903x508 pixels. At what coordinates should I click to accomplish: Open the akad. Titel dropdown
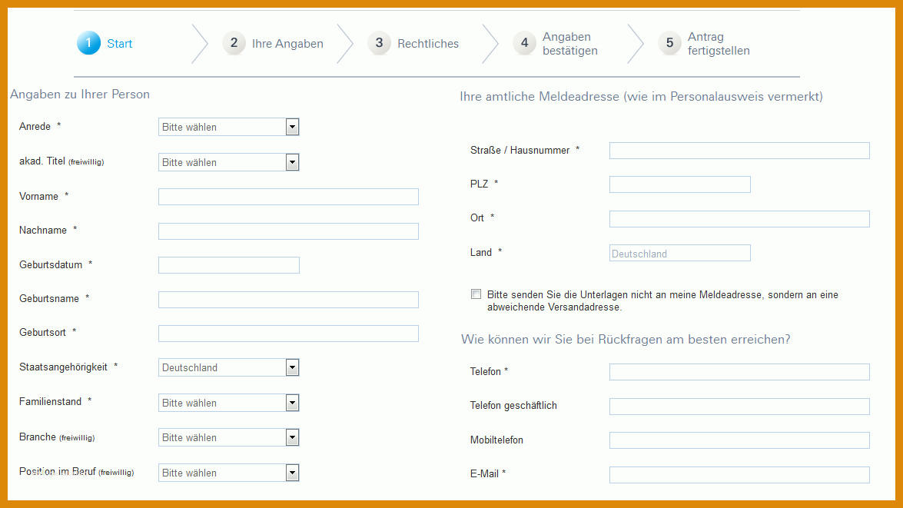coord(228,162)
